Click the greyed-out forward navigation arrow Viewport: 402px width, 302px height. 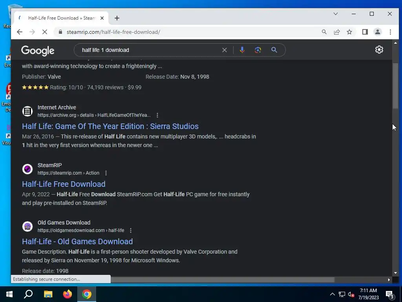(x=32, y=32)
